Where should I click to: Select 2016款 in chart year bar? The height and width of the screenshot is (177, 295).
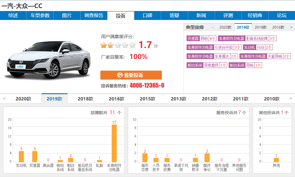coord(116,99)
